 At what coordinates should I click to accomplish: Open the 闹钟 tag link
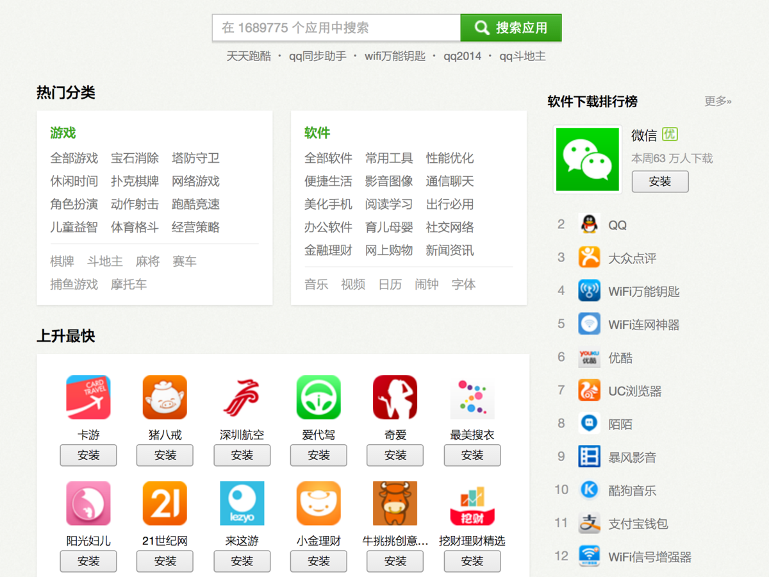click(x=427, y=284)
